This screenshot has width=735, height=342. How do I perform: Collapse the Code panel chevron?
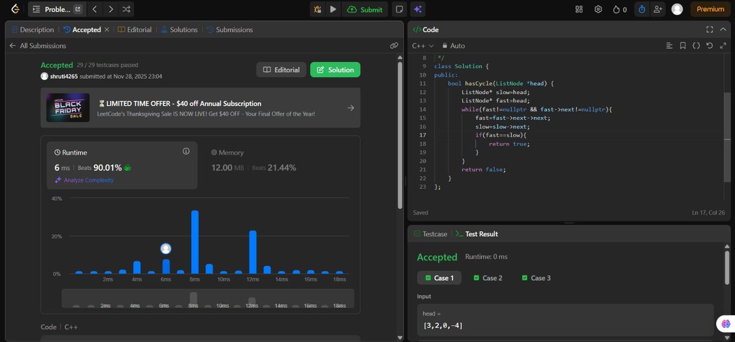point(723,29)
